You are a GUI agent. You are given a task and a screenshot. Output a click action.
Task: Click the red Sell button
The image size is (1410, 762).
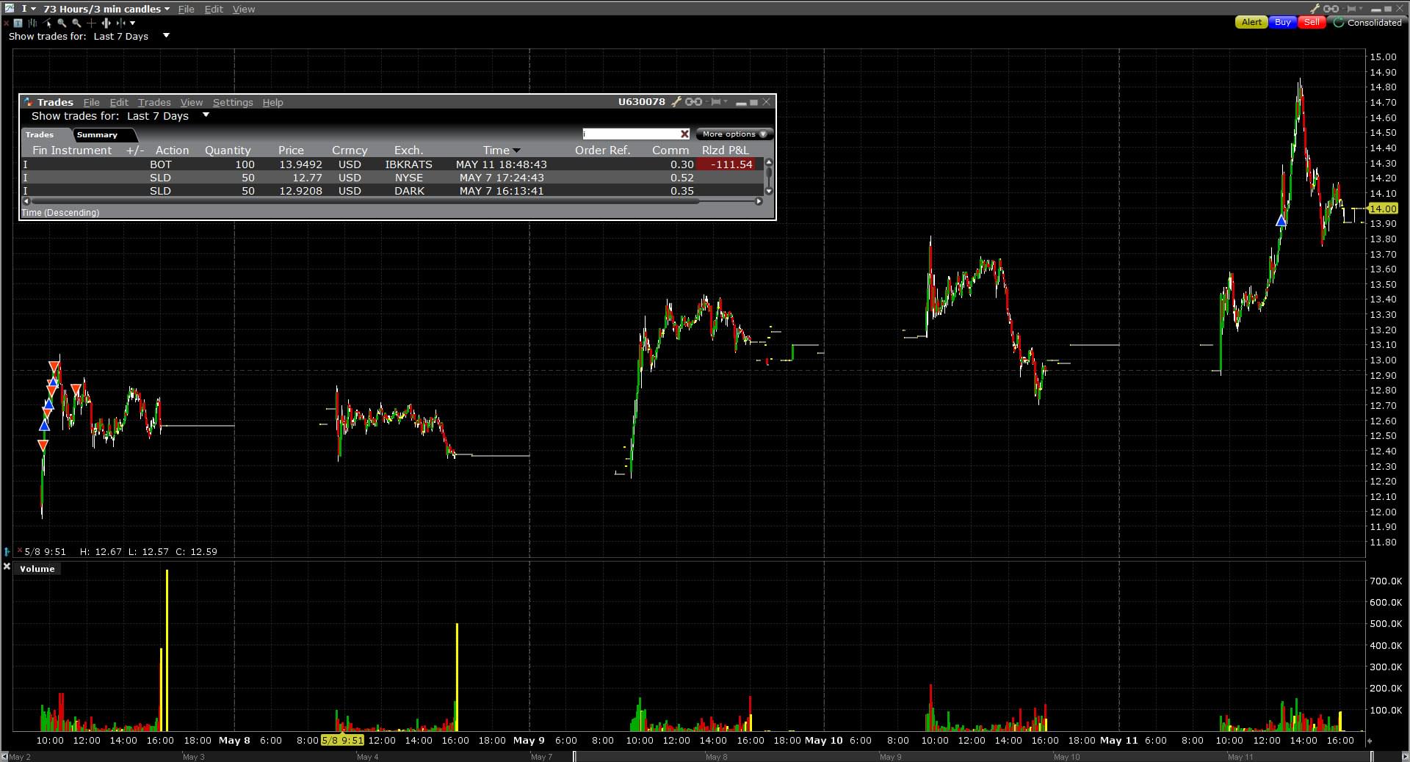tap(1312, 23)
